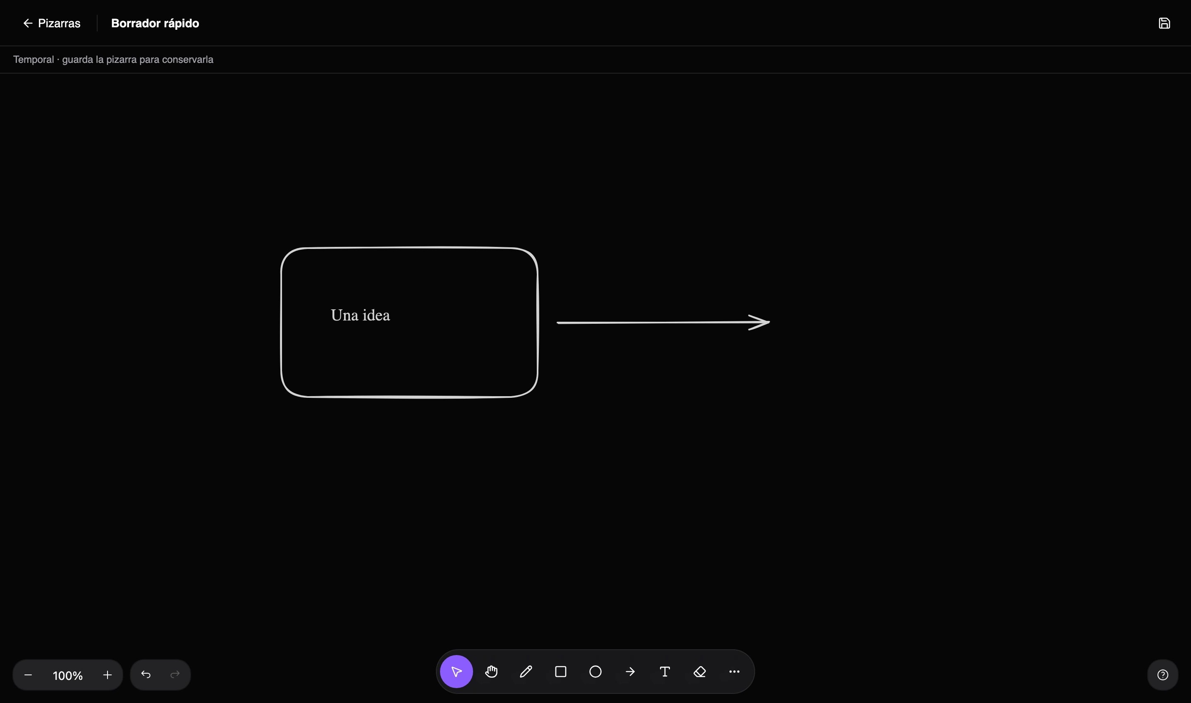This screenshot has width=1191, height=703.
Task: Zoom in with the plus button
Action: click(x=108, y=675)
